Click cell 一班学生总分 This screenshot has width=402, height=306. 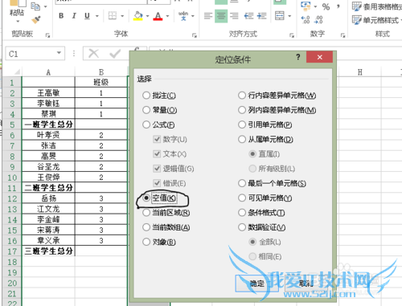tap(48, 124)
